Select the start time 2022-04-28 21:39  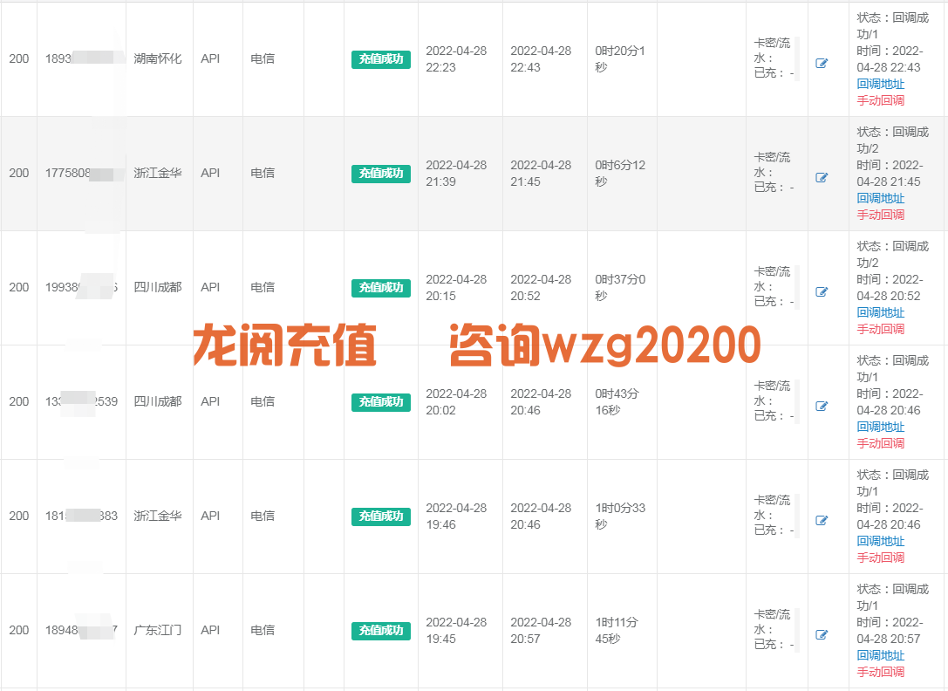coord(456,174)
